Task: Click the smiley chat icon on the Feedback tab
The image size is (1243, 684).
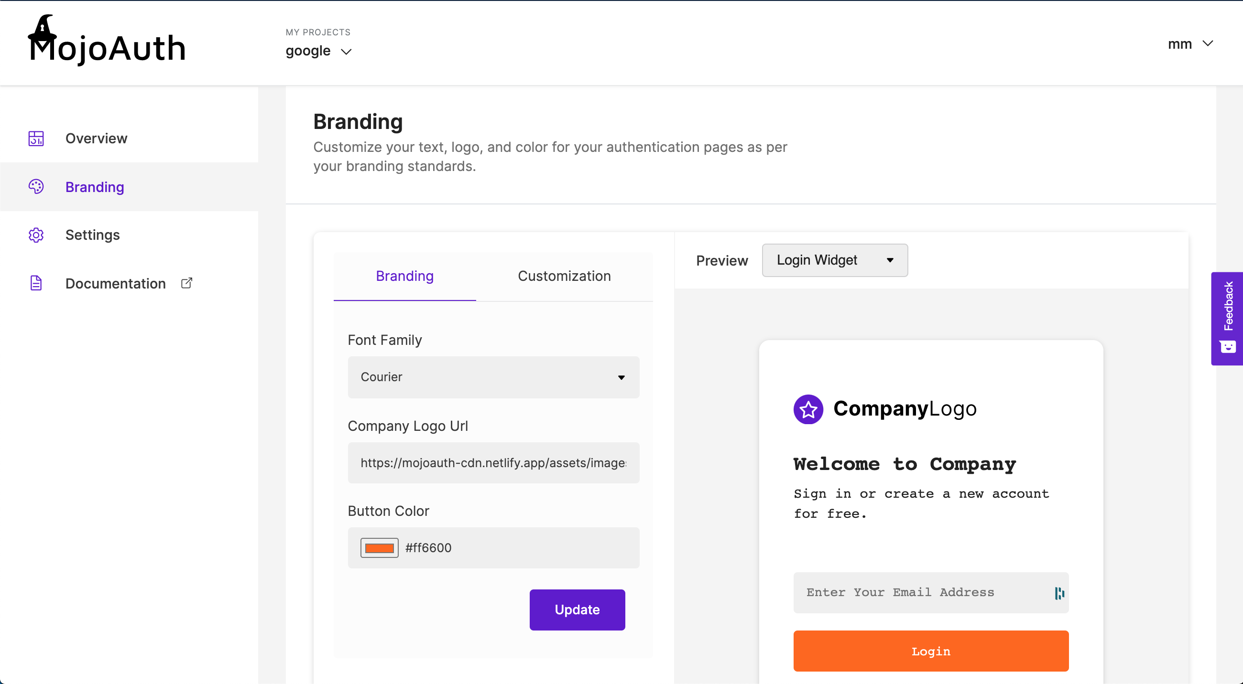Action: 1228,347
